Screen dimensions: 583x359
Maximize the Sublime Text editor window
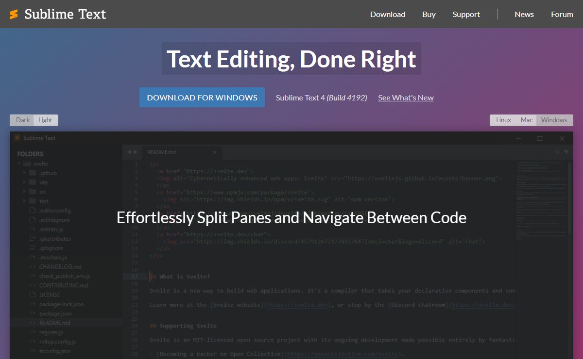(540, 138)
